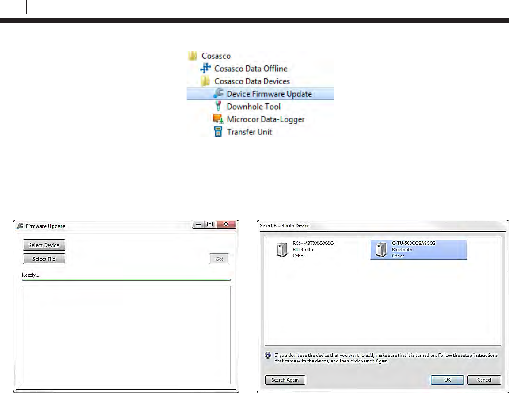
Task: Click the Firmware Update title text
Action: [46, 226]
